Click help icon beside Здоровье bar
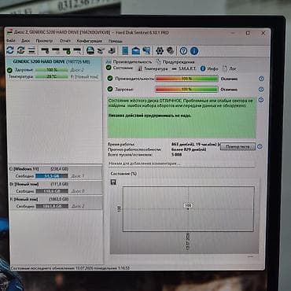 click(261, 90)
